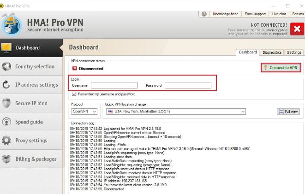Click the IP Address 190.237.183.165 log line

pyautogui.click(x=108, y=181)
